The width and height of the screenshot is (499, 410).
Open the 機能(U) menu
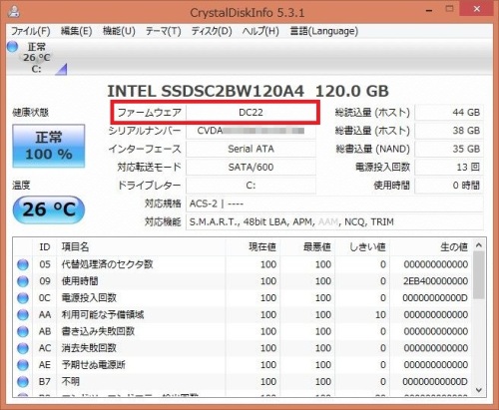(119, 31)
